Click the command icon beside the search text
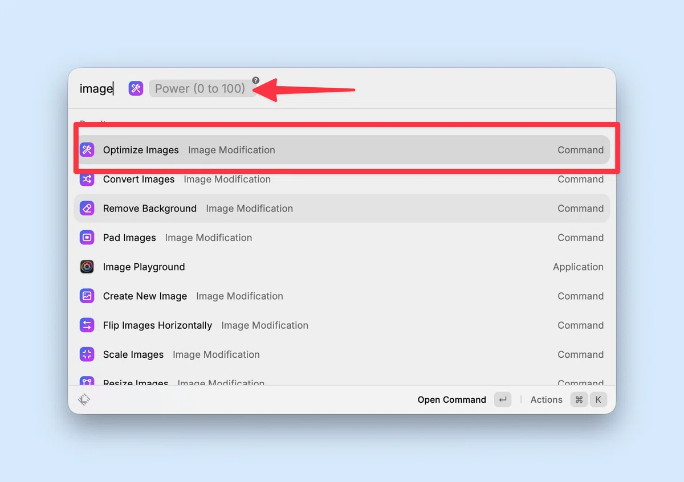The width and height of the screenshot is (684, 482). (136, 88)
